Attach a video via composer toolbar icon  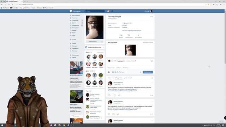(115, 72)
